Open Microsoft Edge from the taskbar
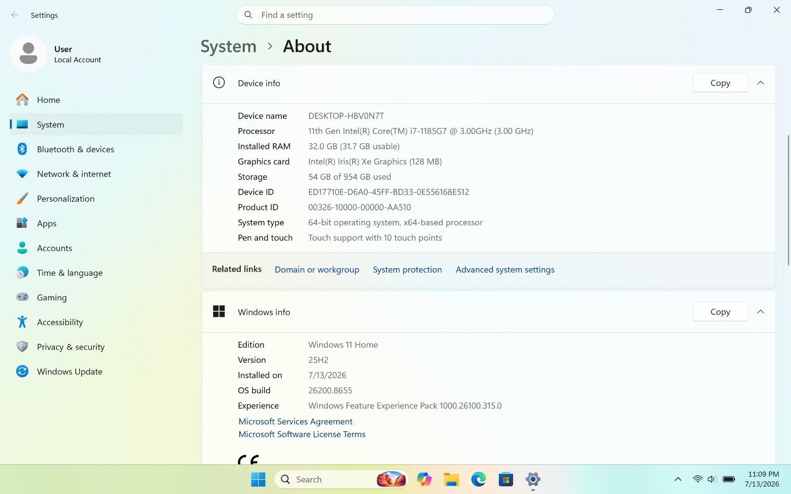The height and width of the screenshot is (494, 791). click(478, 479)
